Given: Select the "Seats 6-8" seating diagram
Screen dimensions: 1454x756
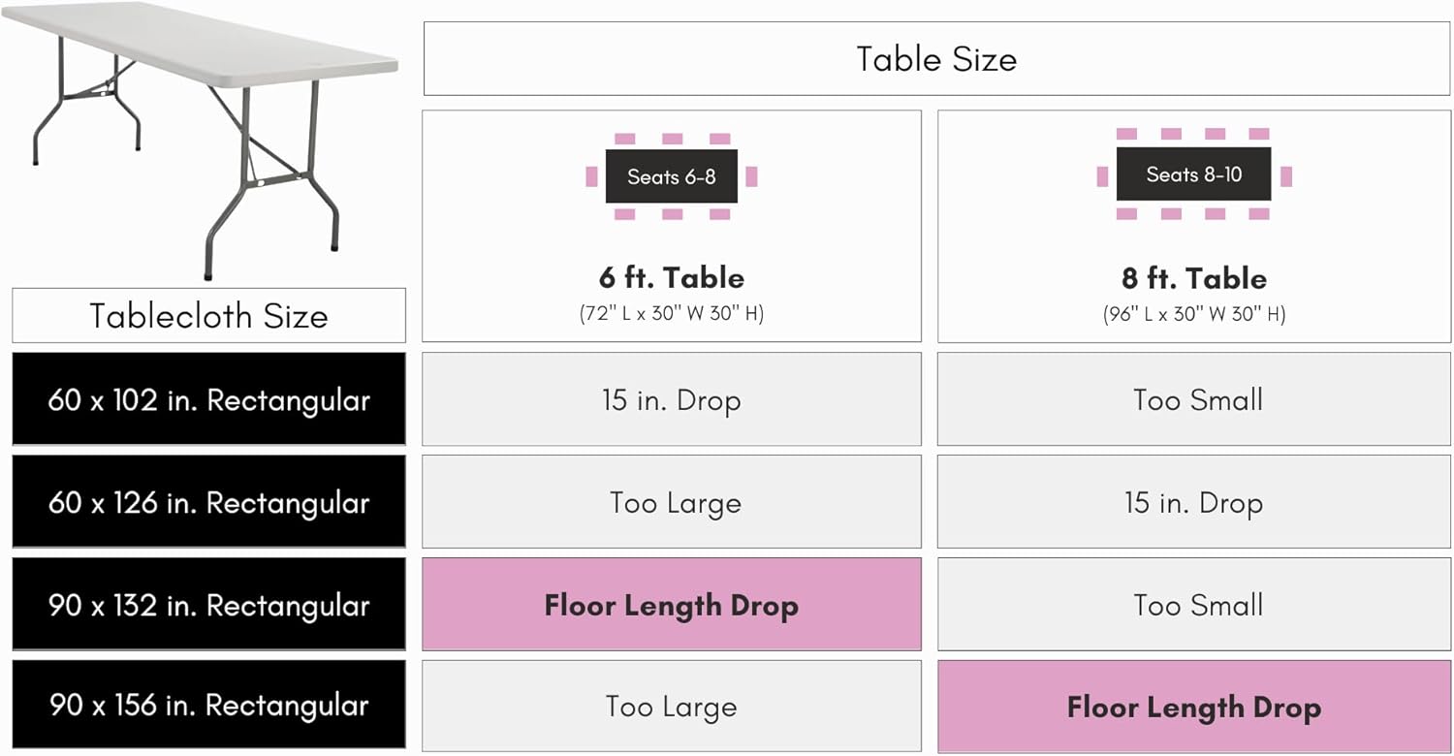Looking at the screenshot, I should (671, 176).
